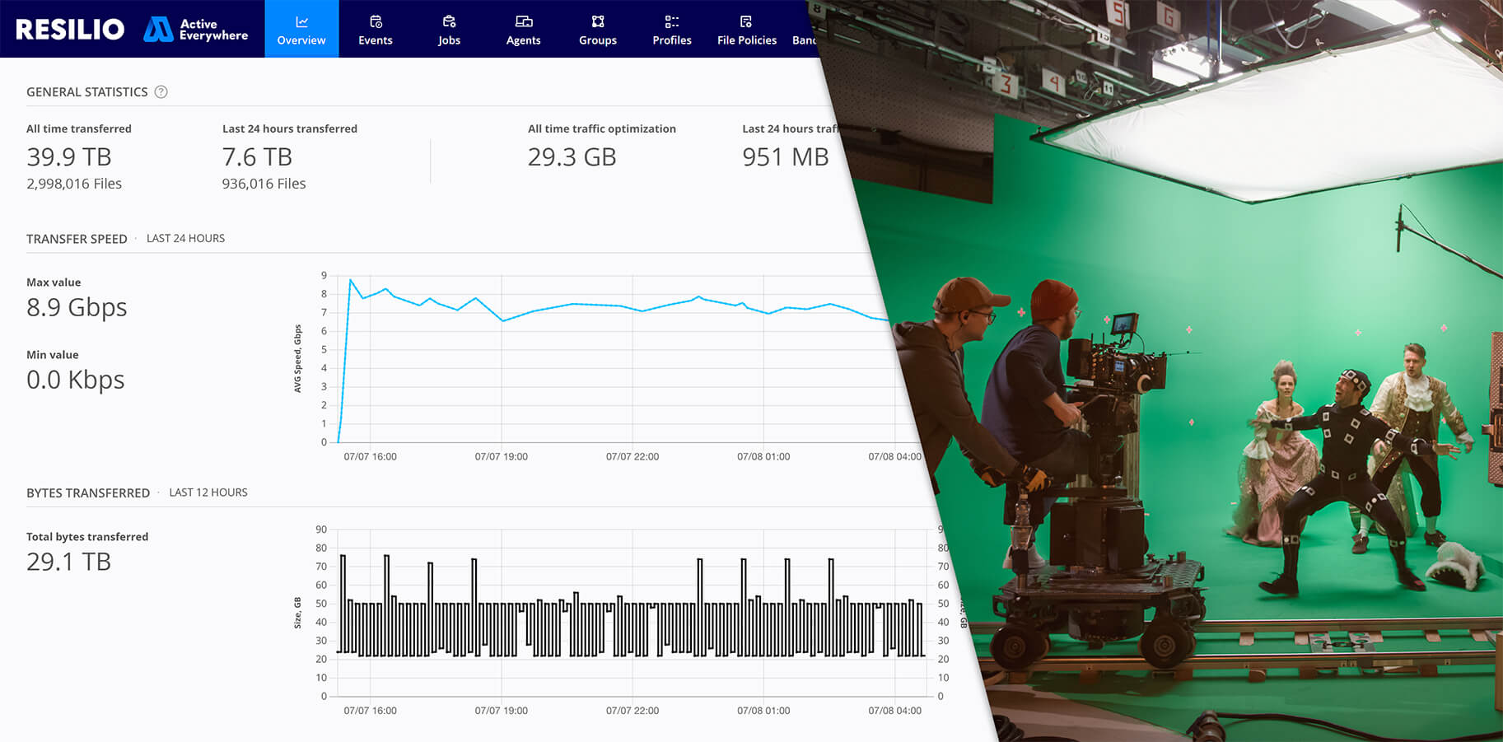Click the Overview chart icon in navigation
This screenshot has width=1503, height=742.
tap(301, 21)
